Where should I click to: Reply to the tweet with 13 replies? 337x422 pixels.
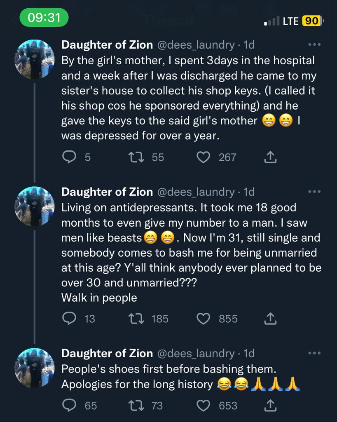pyautogui.click(x=69, y=319)
